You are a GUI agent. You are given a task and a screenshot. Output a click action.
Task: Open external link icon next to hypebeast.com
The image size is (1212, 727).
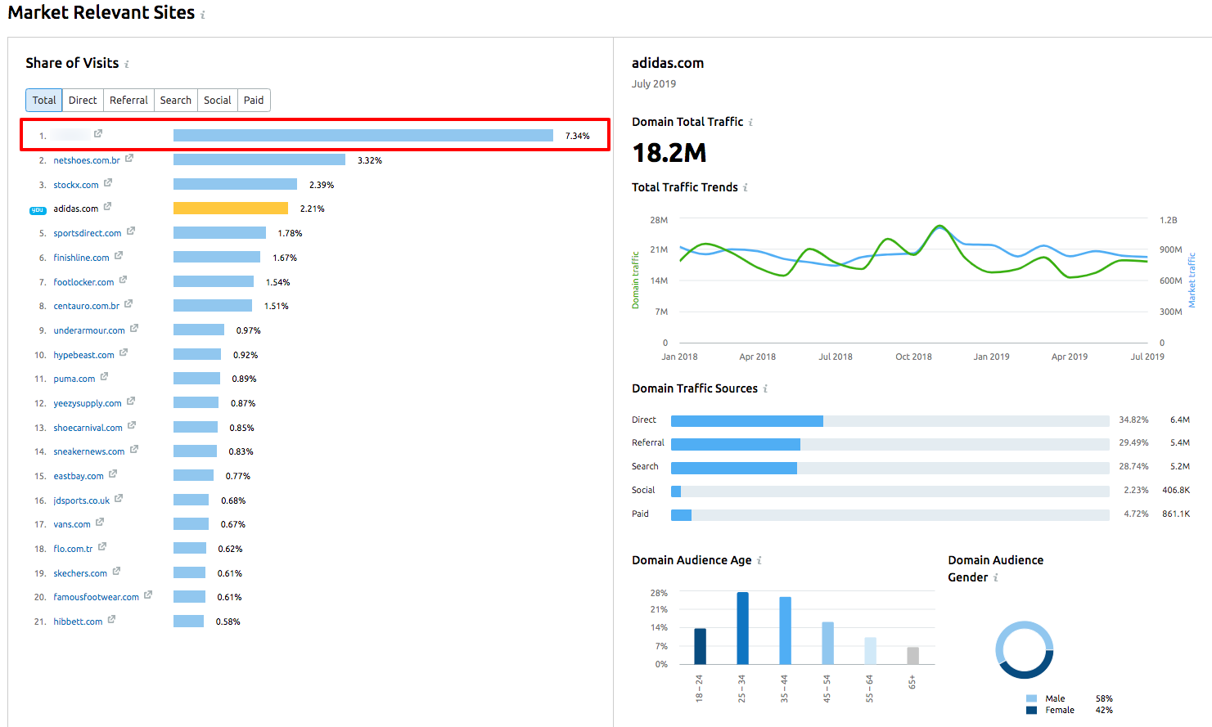pos(124,353)
